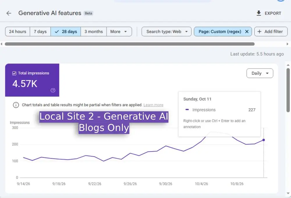Open the Search type: Web dropdown
Image resolution: width=291 pixels, height=198 pixels.
[x=166, y=31]
